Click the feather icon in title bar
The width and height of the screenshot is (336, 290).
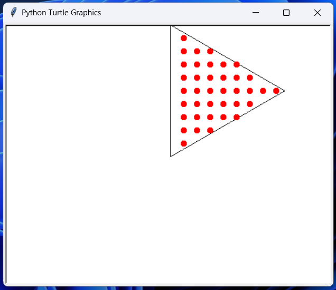coord(14,12)
